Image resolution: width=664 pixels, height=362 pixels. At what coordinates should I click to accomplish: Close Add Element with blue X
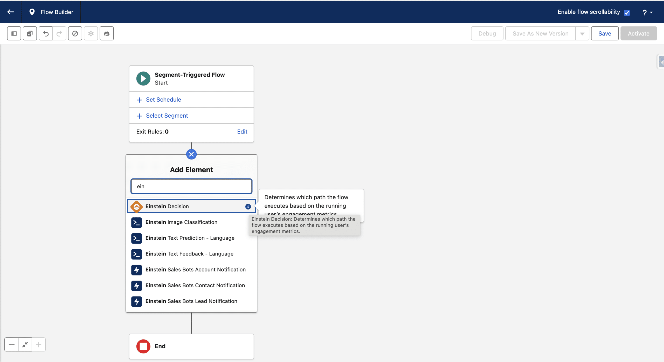coord(191,154)
